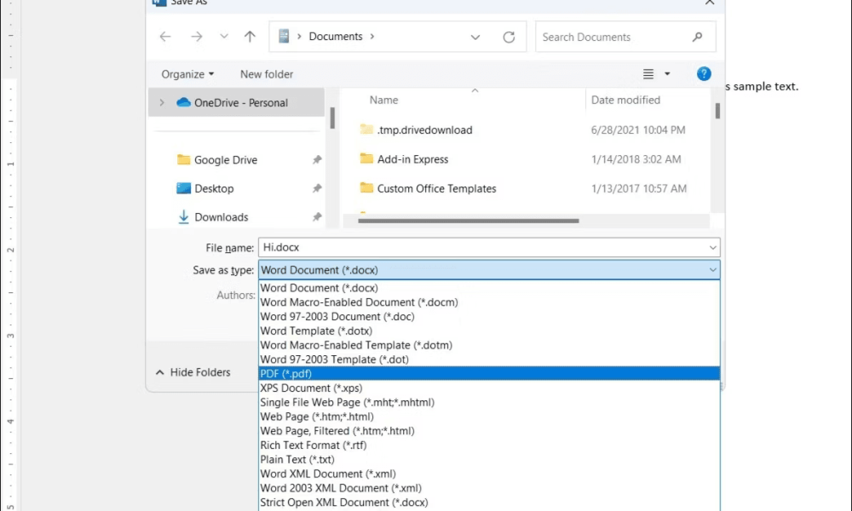Image resolution: width=852 pixels, height=511 pixels.
Task: Select Downloads in the sidebar
Action: 222,216
